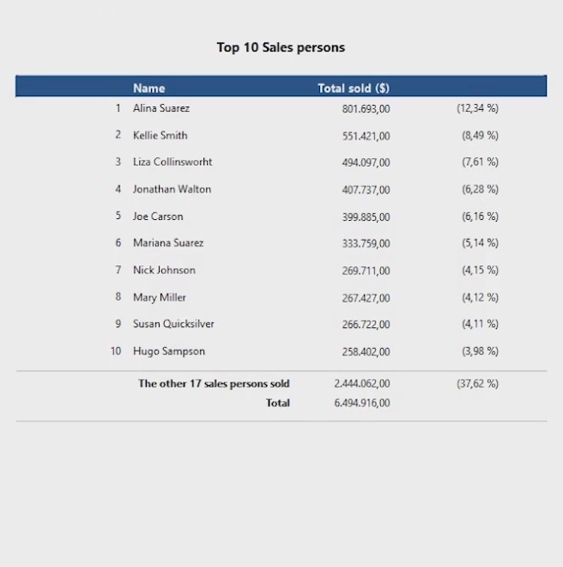Click Nick Johnson's name

[x=164, y=270]
